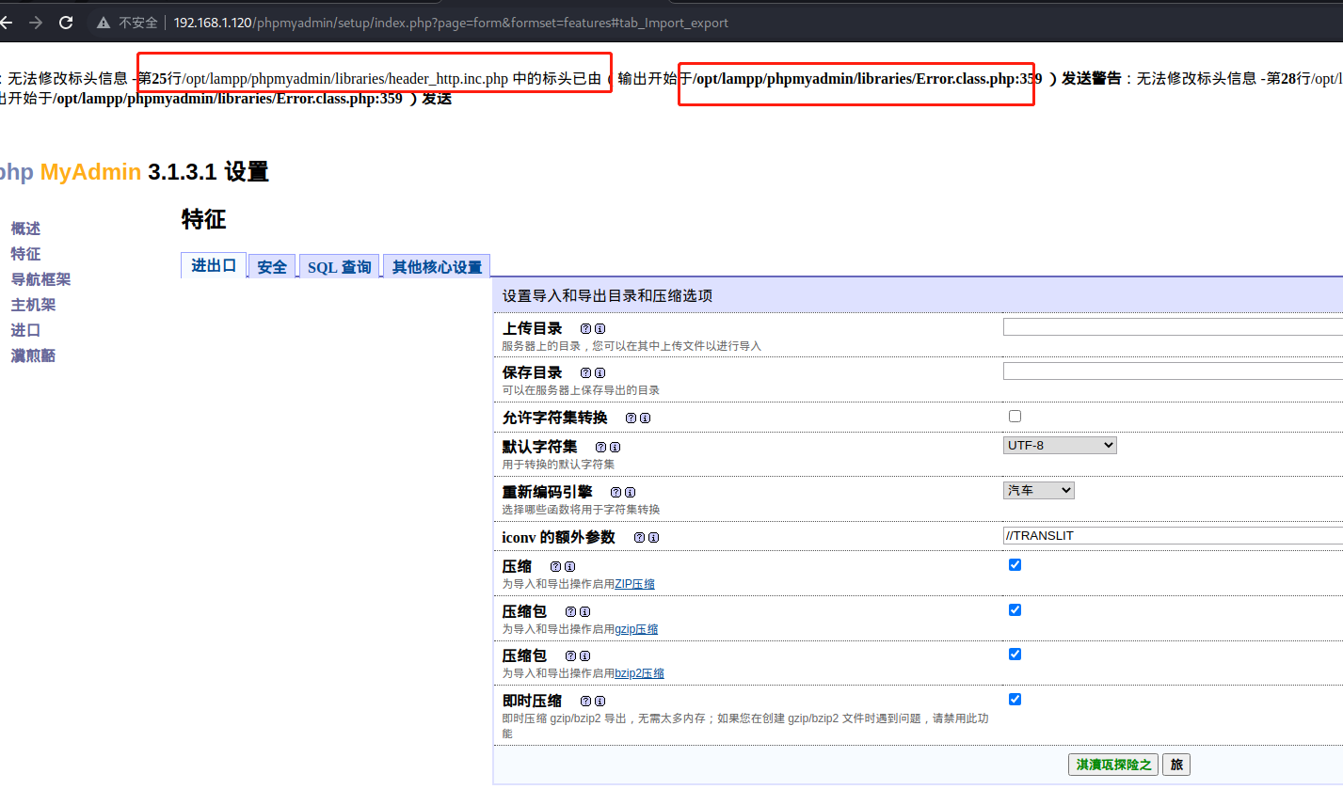Click info icon beside 默认字符集
This screenshot has width=1343, height=805.
(x=615, y=448)
